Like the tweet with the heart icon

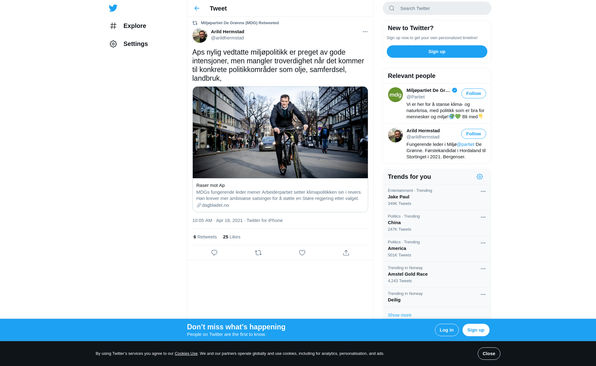(x=302, y=253)
